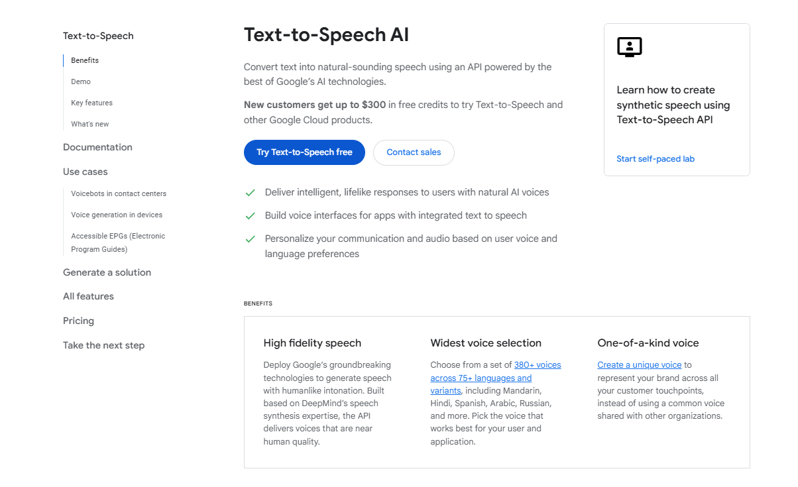
Task: Click Create a unique voice link
Action: click(639, 364)
